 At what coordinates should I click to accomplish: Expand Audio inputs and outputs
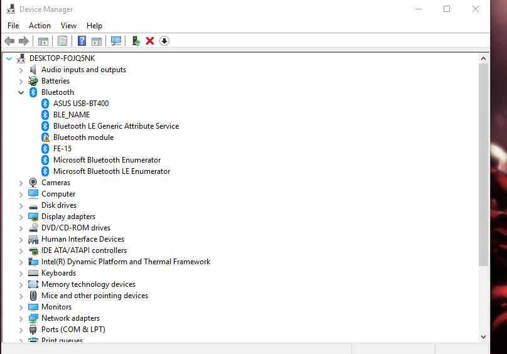point(21,70)
